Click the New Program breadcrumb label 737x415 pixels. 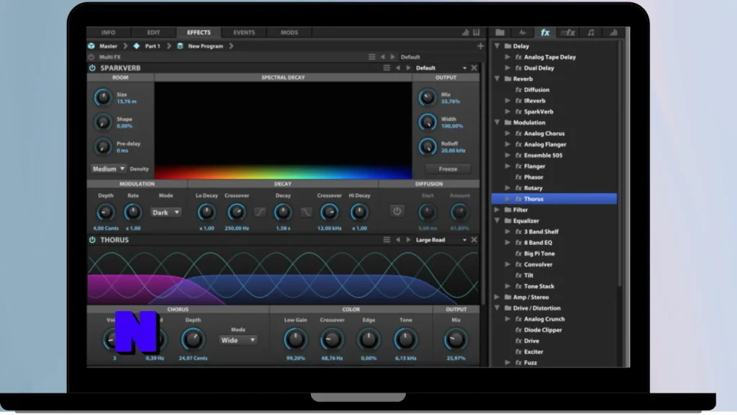[205, 46]
